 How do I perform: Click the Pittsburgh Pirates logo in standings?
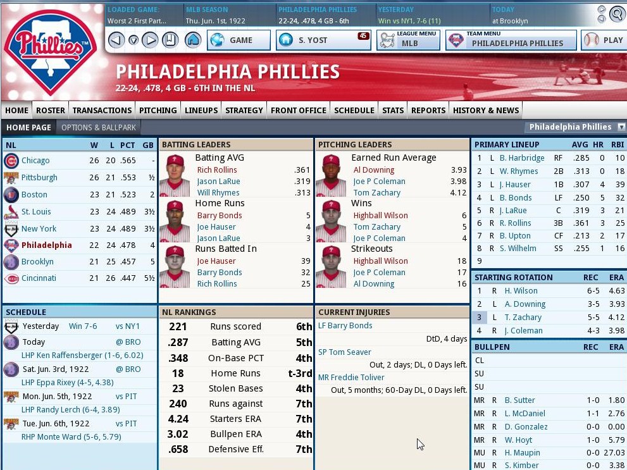pos(11,178)
